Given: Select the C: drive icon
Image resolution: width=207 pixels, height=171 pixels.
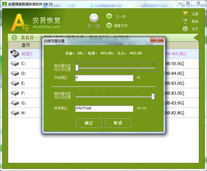Looking at the screenshot, I should click(x=15, y=64).
